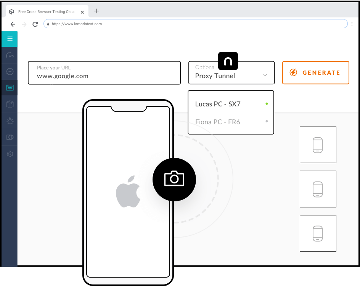Screen dimensions: 360x286
Task: Click the lightning bolt inside Generate button
Action: (293, 72)
